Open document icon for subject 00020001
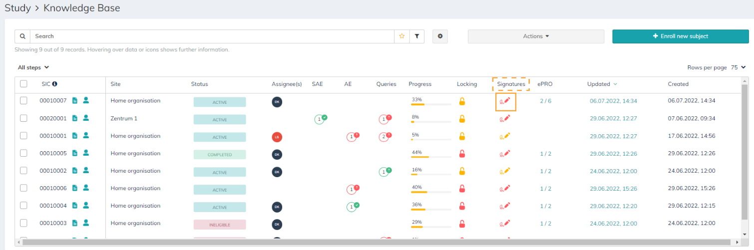 tap(75, 118)
